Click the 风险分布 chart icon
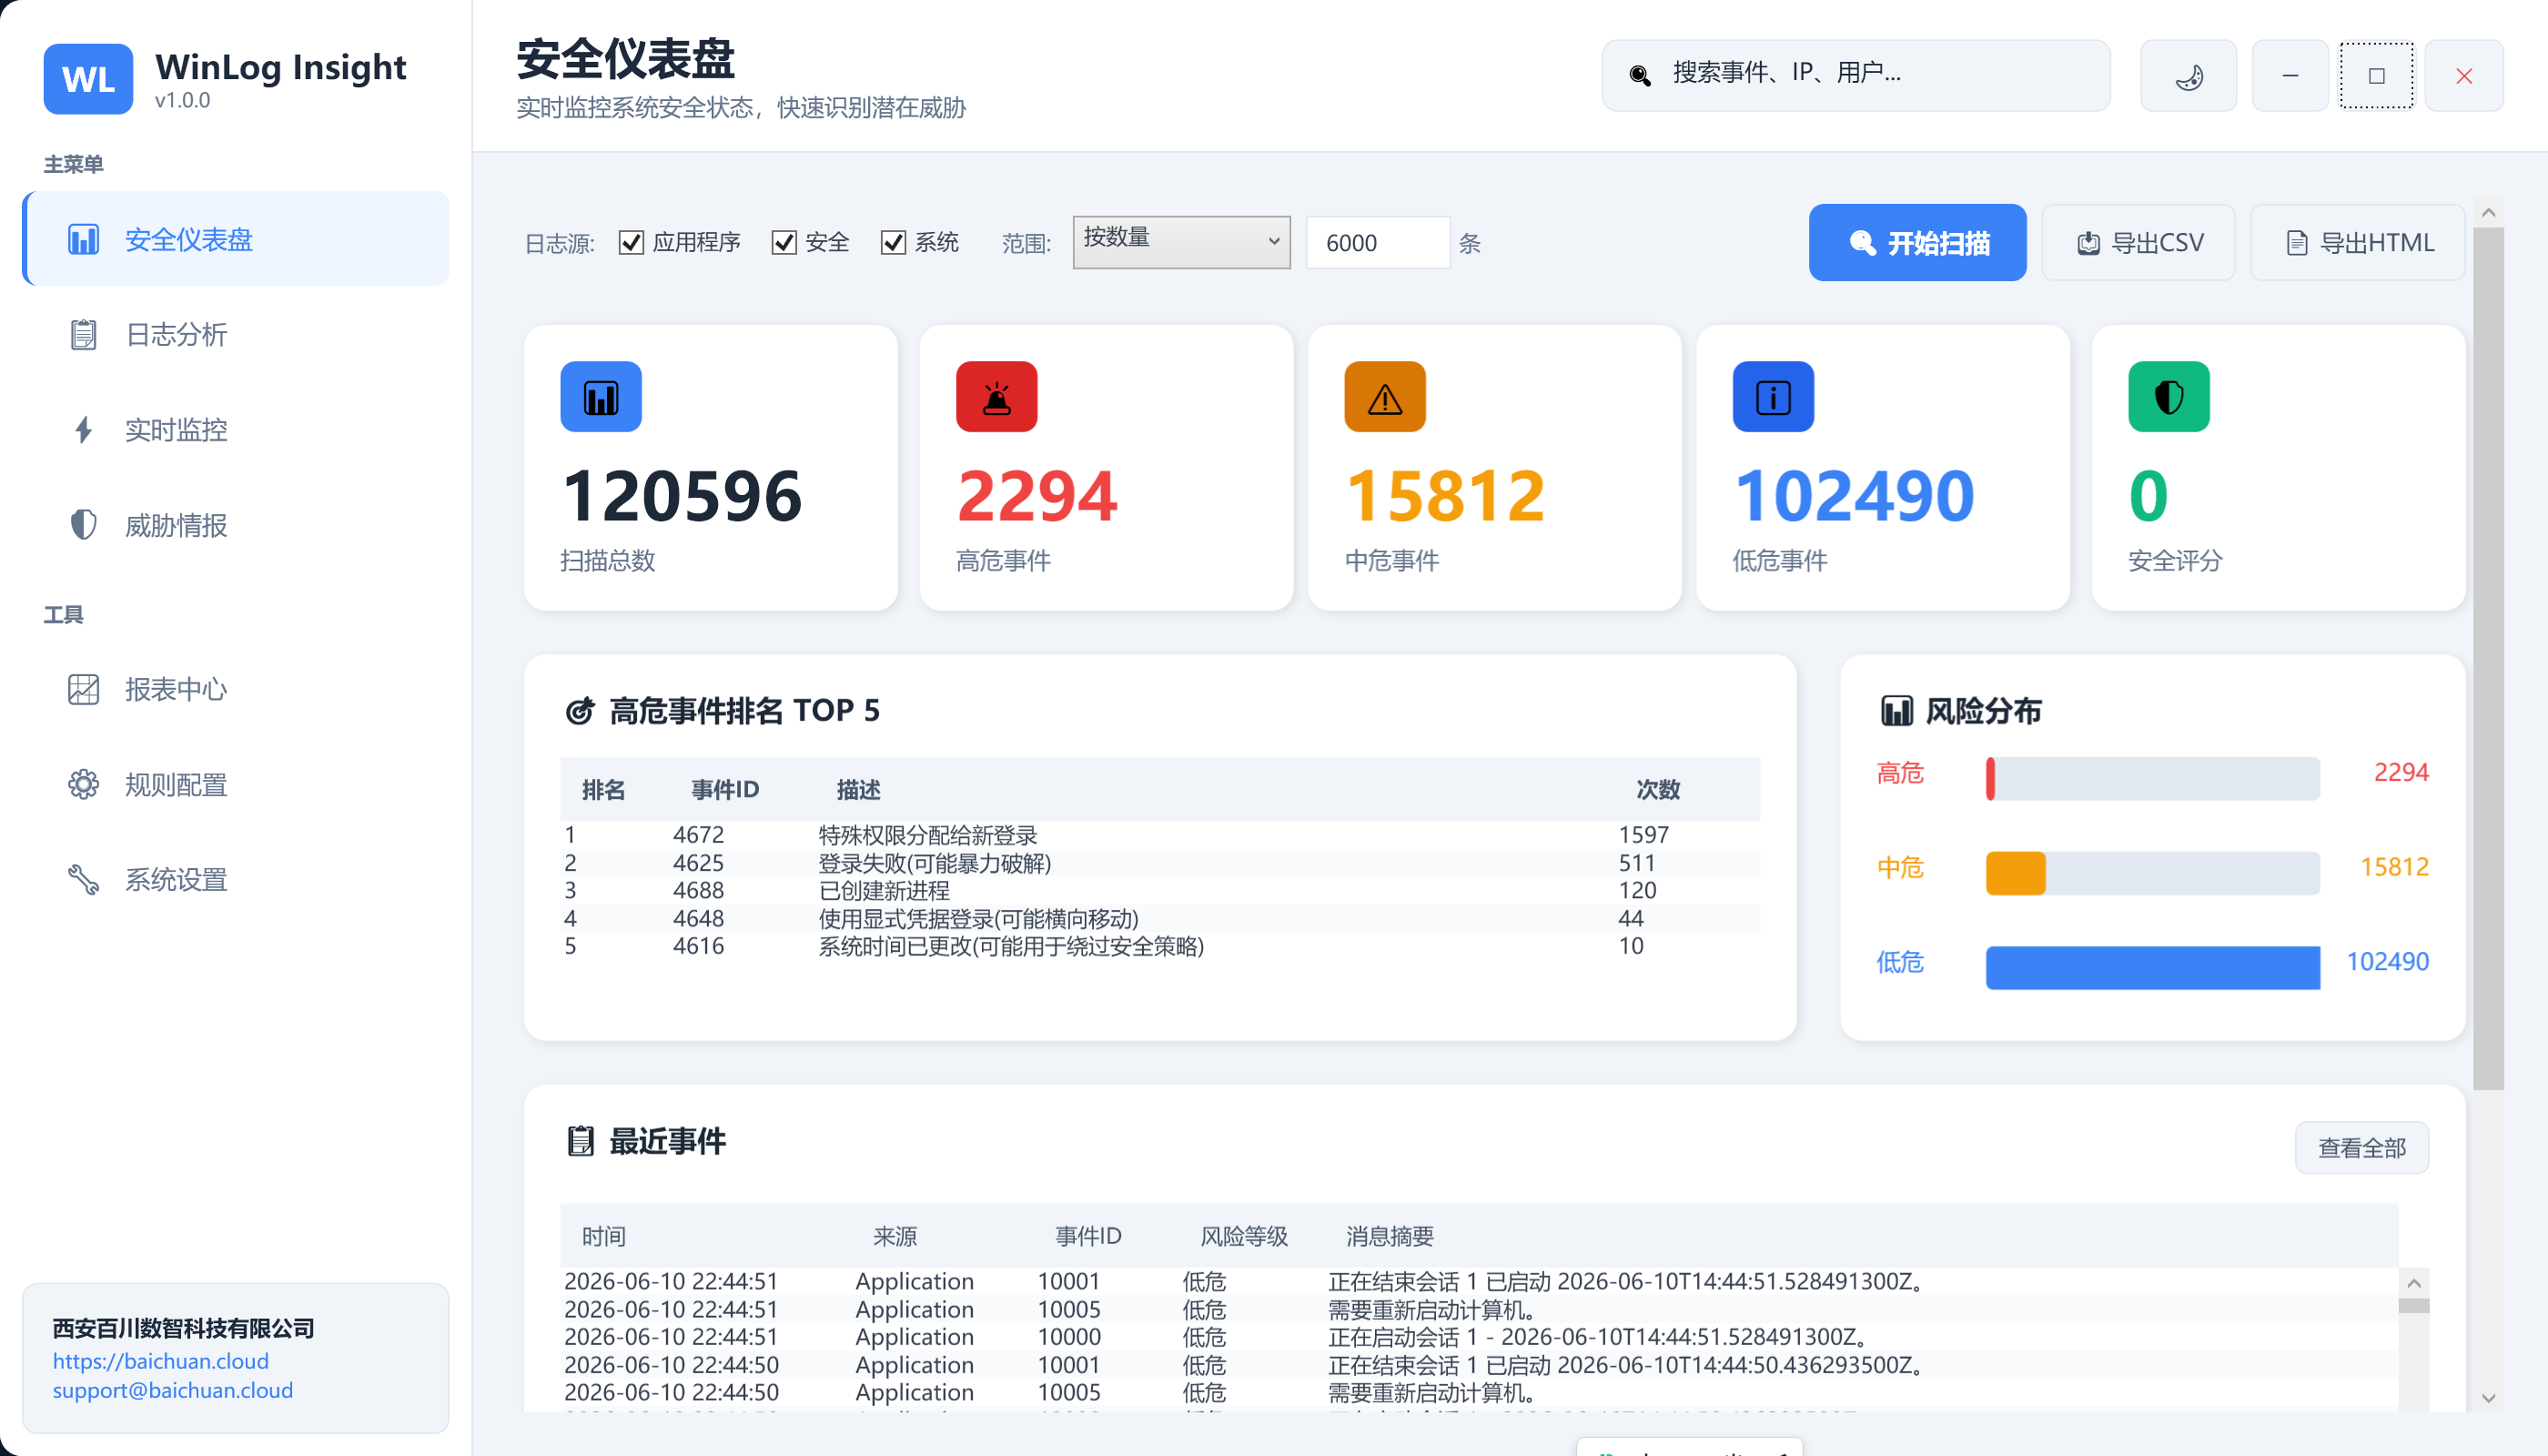2548x1456 pixels. tap(1896, 711)
